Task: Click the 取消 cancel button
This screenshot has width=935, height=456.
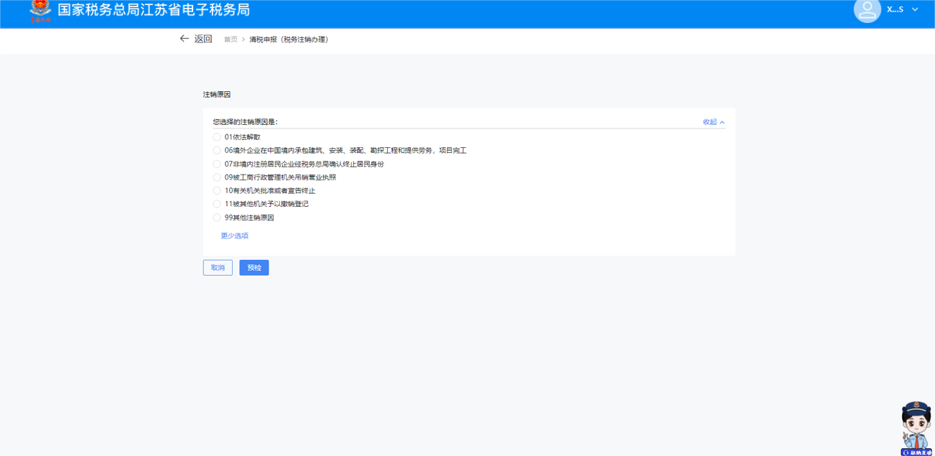Action: pyautogui.click(x=218, y=268)
